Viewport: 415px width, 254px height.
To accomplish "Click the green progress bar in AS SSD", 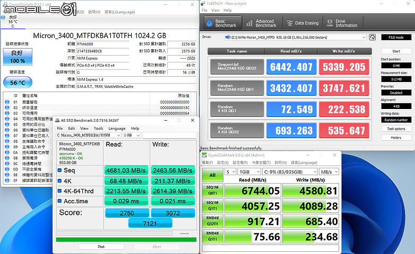I will (126, 240).
